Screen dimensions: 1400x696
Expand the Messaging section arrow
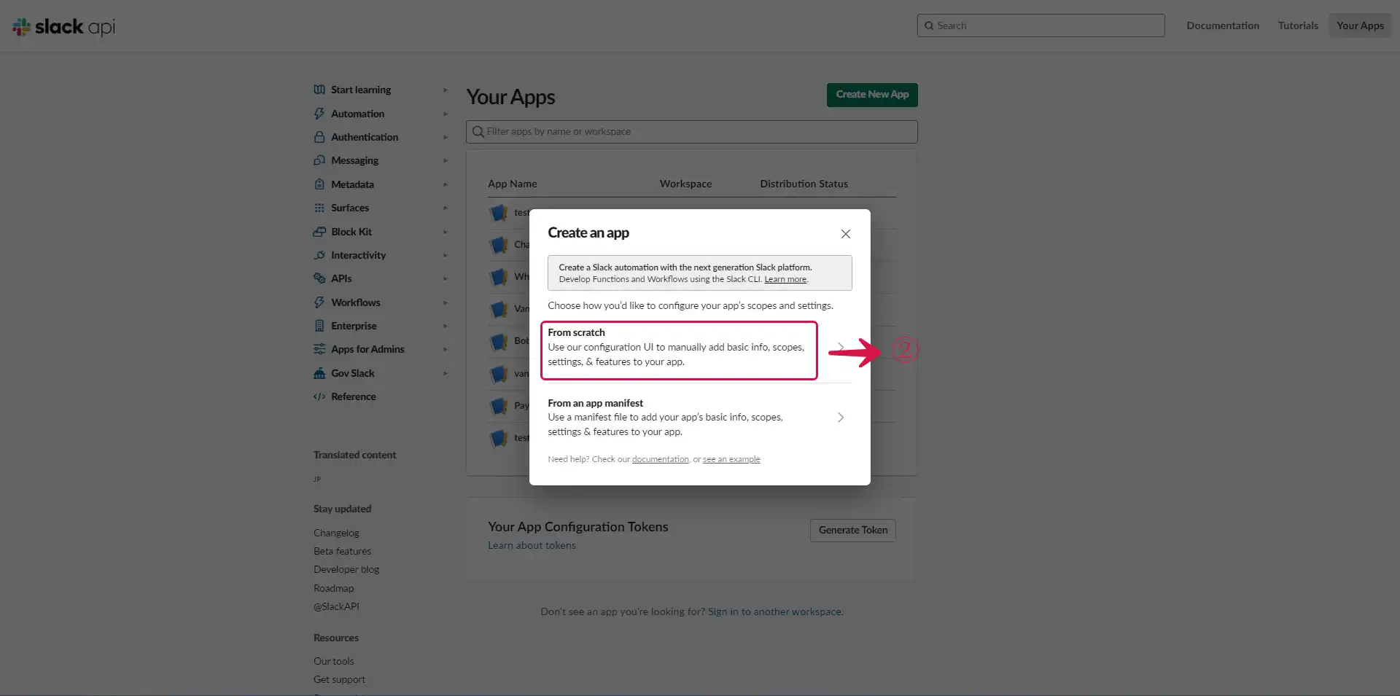click(x=446, y=160)
